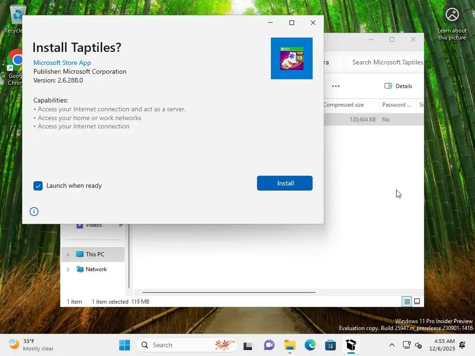Screen dimensions: 475x356
Task: Switch to large thumbnails view icon
Action: pyautogui.click(x=417, y=301)
